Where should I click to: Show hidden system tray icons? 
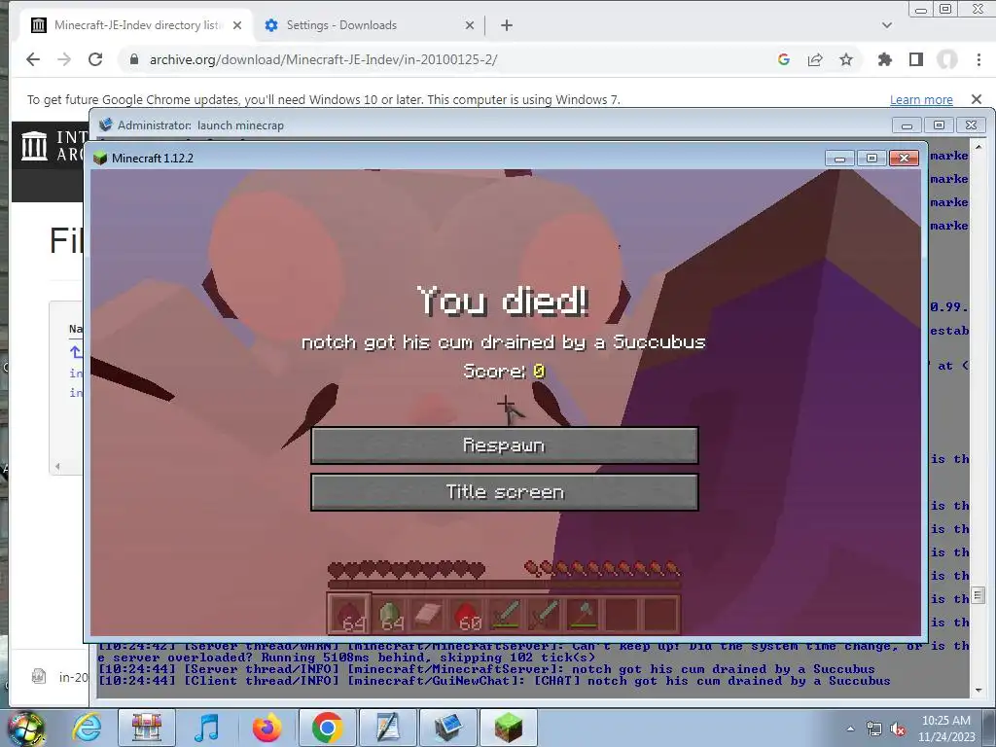pyautogui.click(x=850, y=729)
